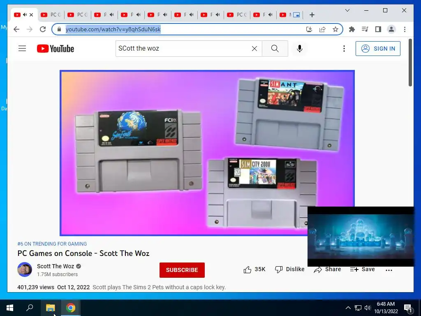Click the '1.75M subscribers' text
Image resolution: width=421 pixels, height=316 pixels.
coord(57,274)
